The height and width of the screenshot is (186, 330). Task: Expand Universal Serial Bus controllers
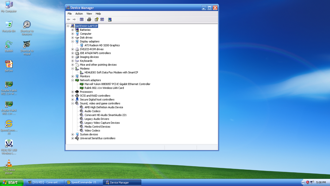click(72, 138)
